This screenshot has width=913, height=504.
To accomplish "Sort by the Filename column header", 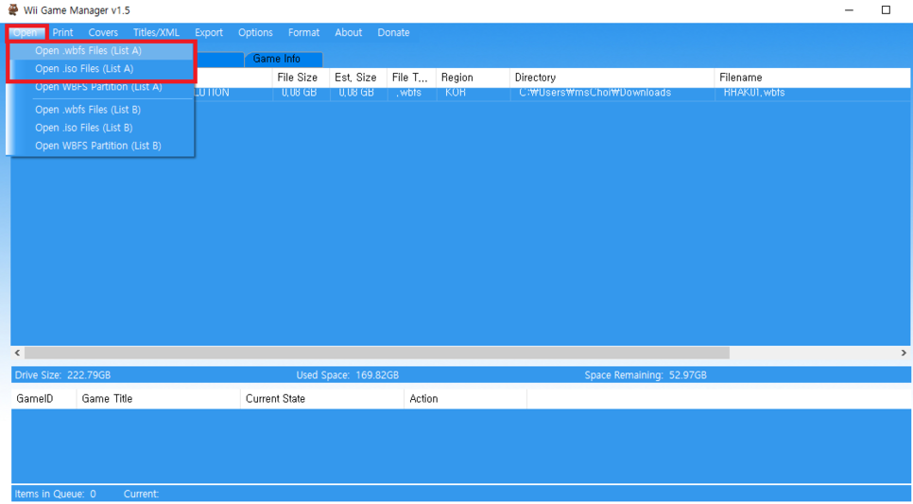I will pyautogui.click(x=813, y=78).
